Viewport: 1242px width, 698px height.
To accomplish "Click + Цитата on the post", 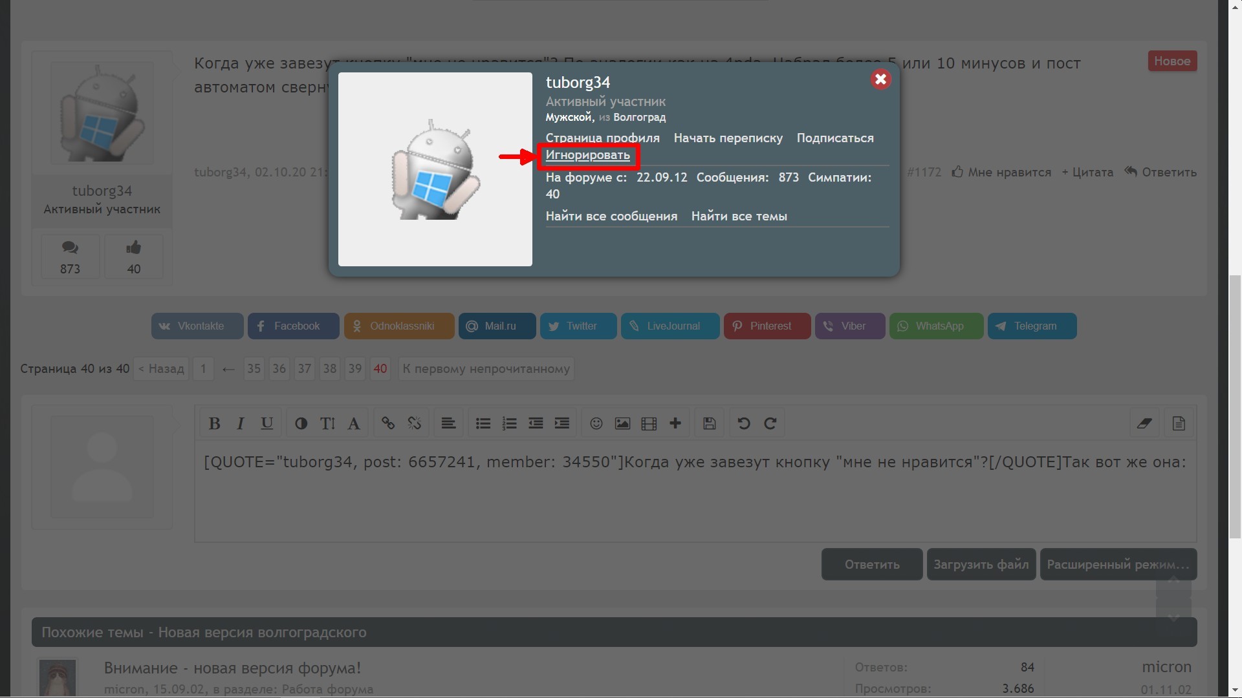I will point(1087,172).
